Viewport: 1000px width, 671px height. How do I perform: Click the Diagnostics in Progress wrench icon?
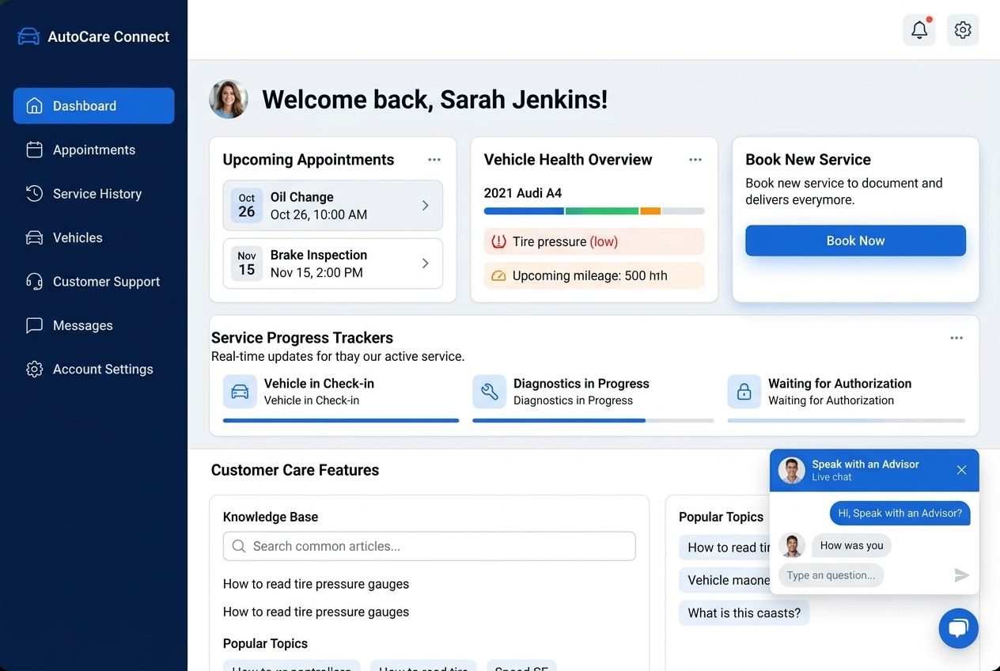point(489,392)
